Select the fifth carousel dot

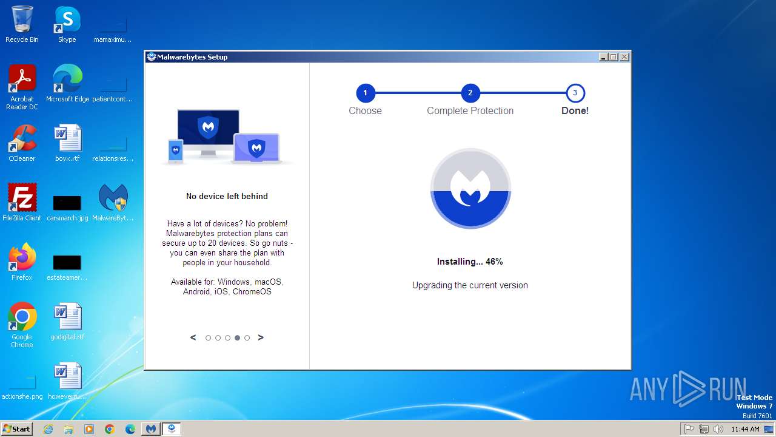[247, 338]
